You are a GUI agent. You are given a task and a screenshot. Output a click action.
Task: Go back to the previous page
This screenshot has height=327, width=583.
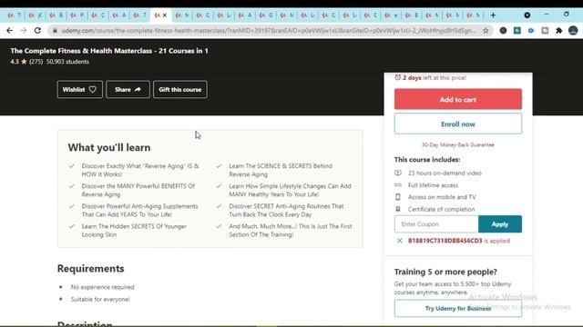[9, 31]
